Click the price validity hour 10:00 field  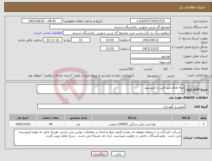point(110,48)
